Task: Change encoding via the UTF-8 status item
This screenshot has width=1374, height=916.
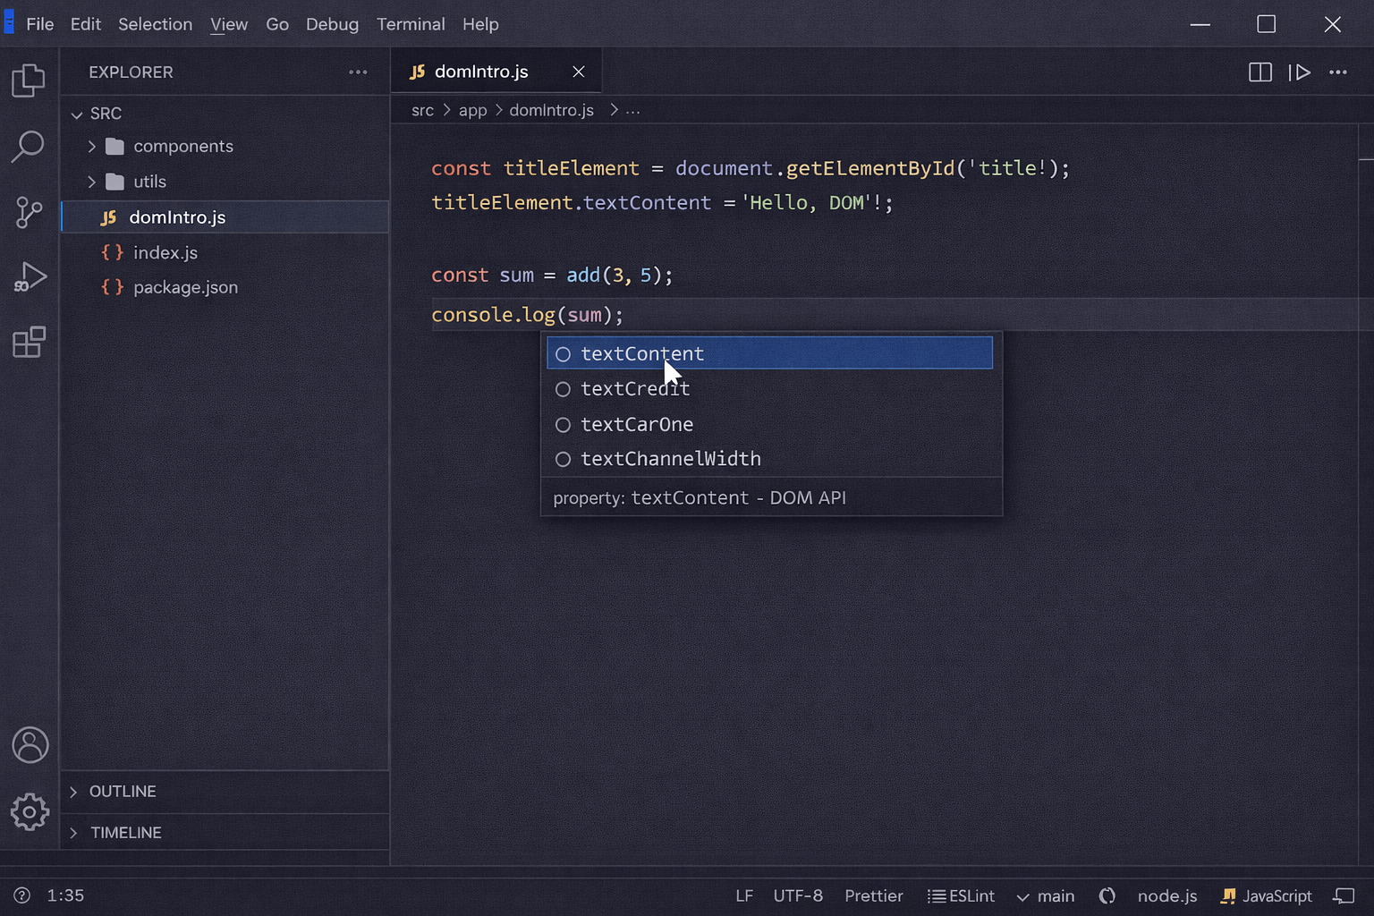Action: tap(797, 895)
